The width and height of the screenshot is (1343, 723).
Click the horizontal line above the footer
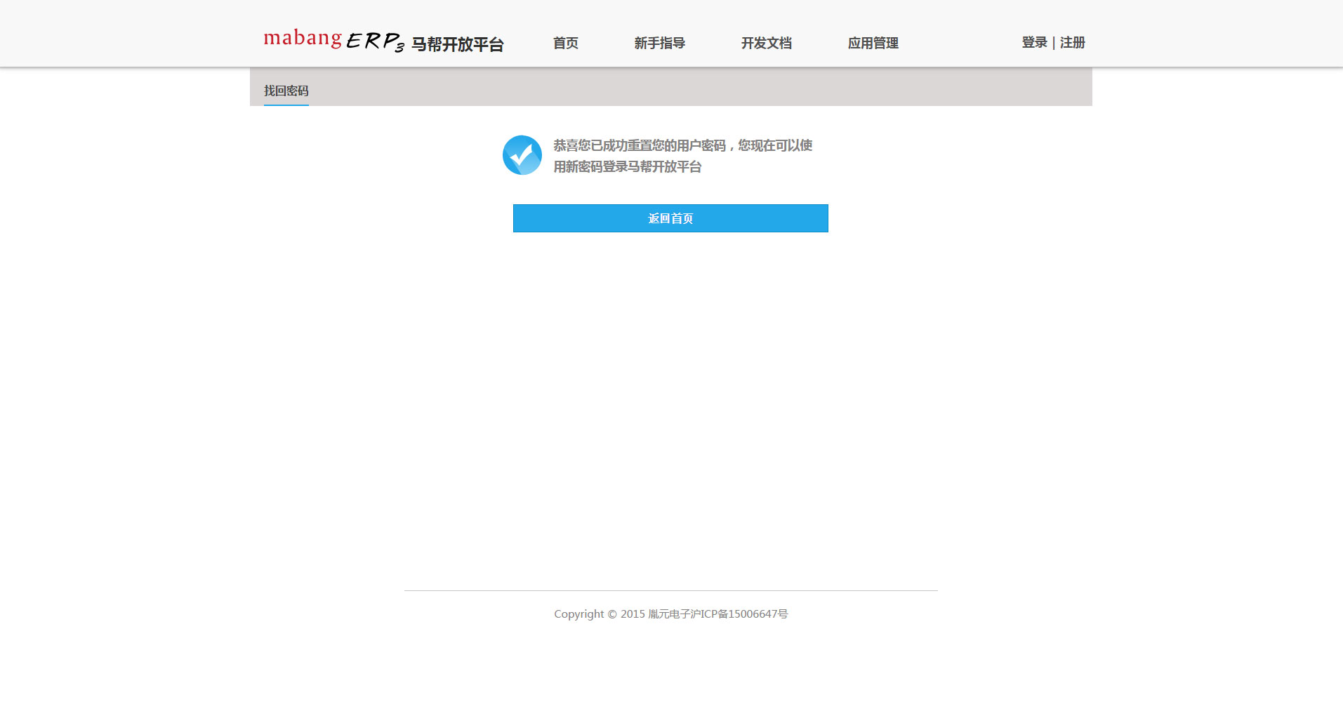click(x=670, y=591)
